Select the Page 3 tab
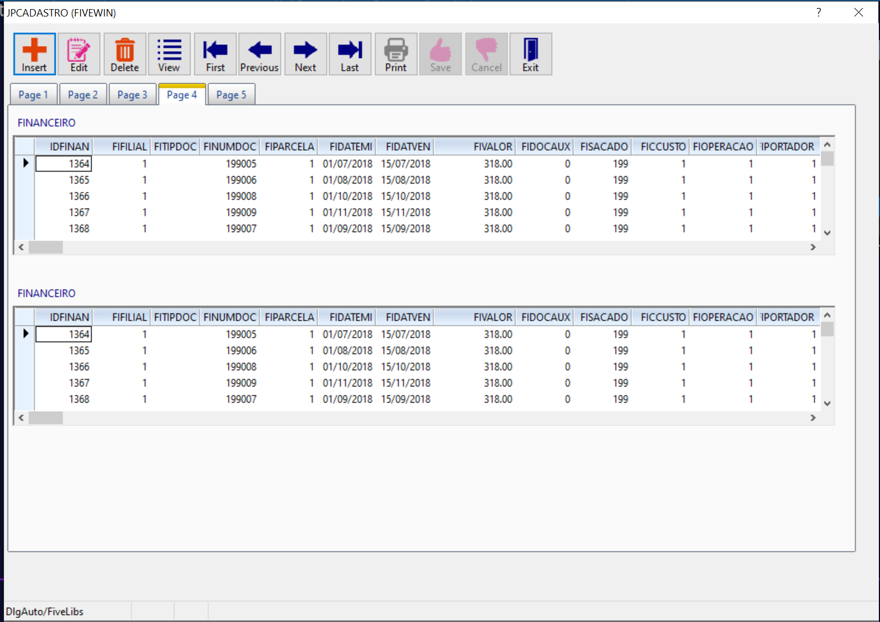 click(x=132, y=95)
